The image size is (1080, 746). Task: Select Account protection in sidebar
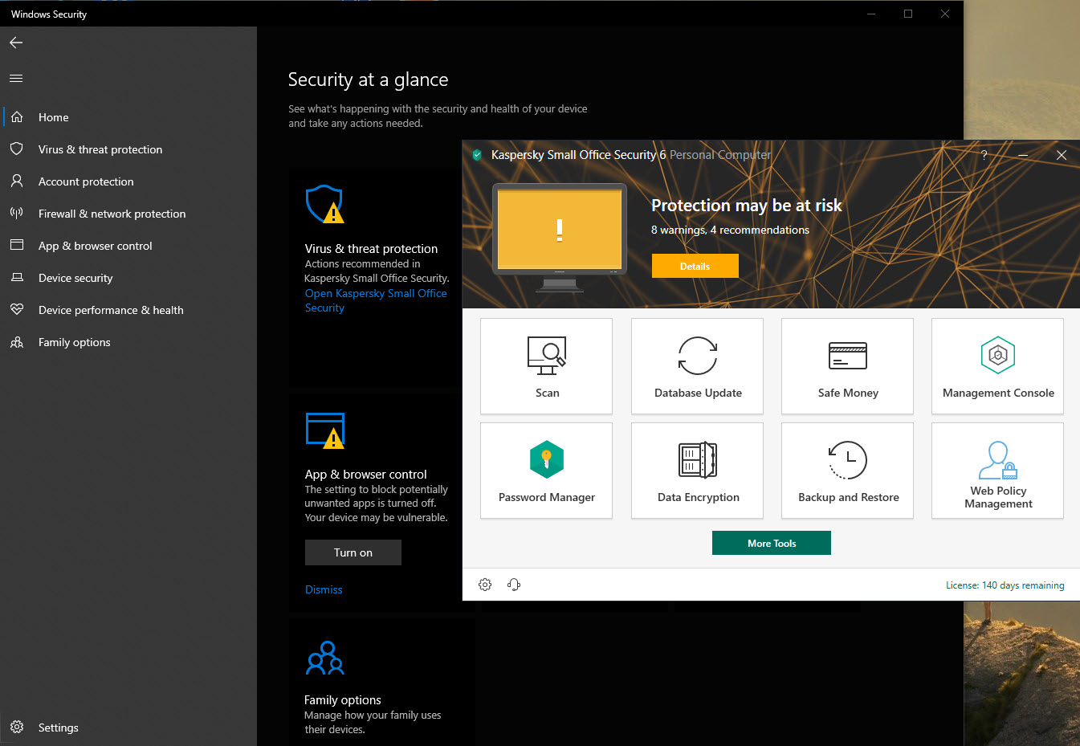coord(128,181)
